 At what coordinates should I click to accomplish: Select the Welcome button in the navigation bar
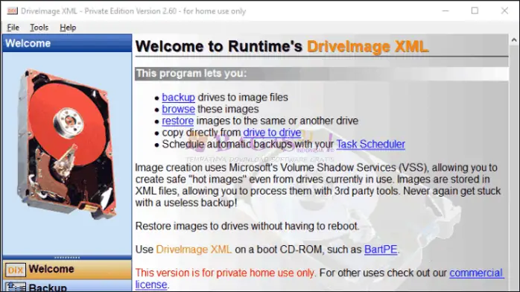pos(67,269)
